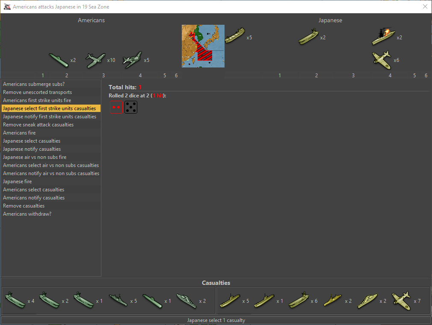Select Japanese submarine x 5 casualty icon
Image resolution: width=432 pixels, height=325 pixels.
(x=230, y=300)
